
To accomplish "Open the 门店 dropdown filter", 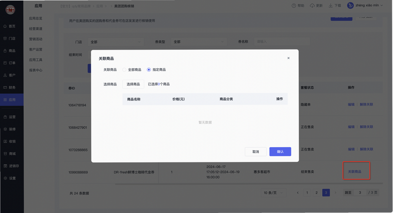I will coord(116,42).
